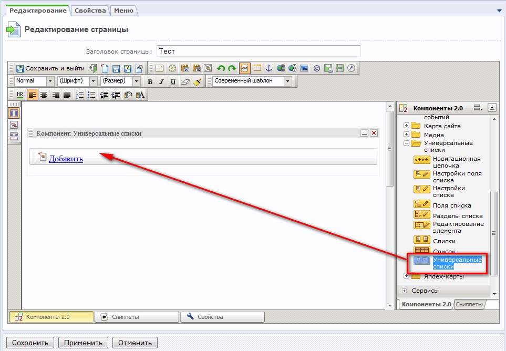Toggle the Сниппеты bottom panel button
The height and width of the screenshot is (351, 506).
click(x=137, y=317)
